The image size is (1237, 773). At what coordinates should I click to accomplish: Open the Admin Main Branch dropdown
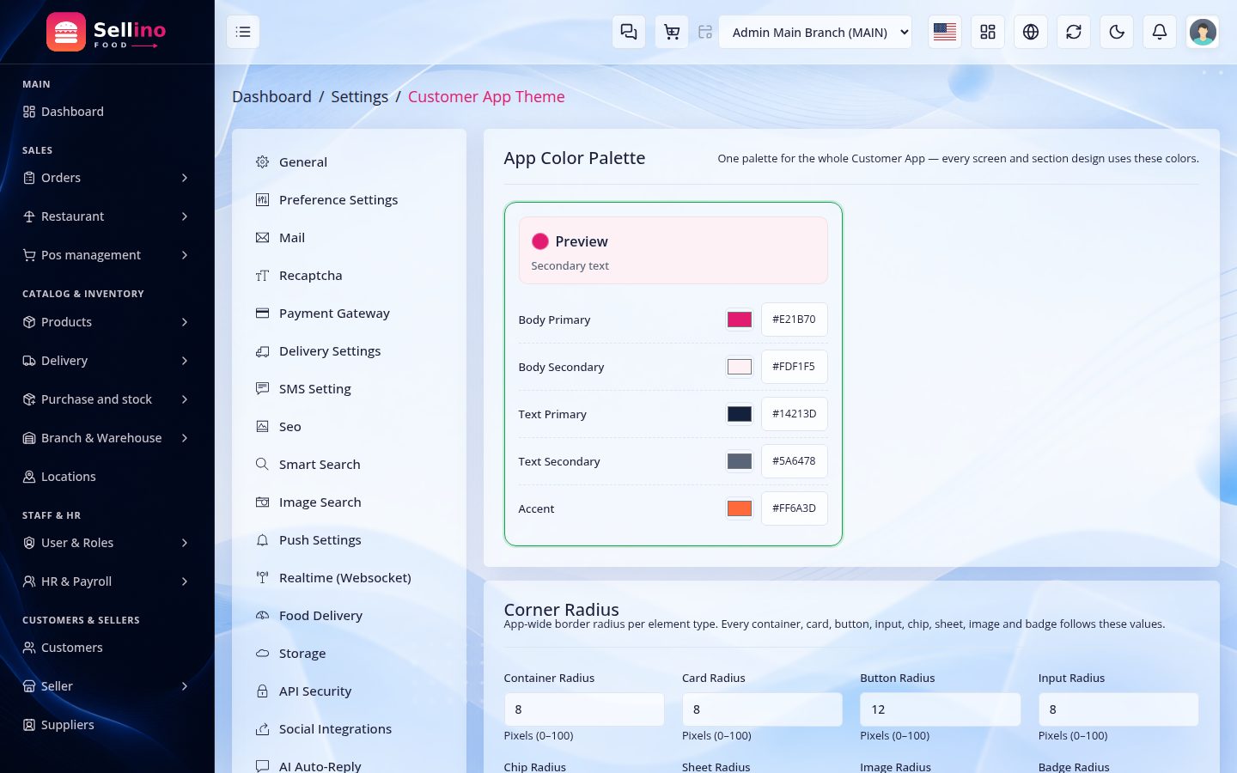(x=815, y=32)
